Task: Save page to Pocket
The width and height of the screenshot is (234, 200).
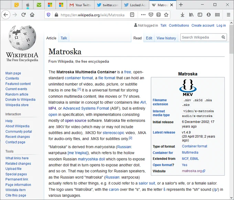Action: [x=151, y=15]
